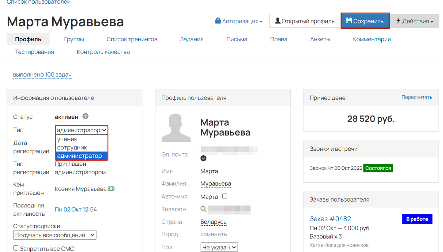Screen dimensions: 443x252
Task: Select ученик option in type list
Action: pyautogui.click(x=67, y=139)
